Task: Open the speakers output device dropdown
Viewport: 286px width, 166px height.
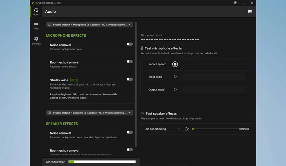Action: 89,112
